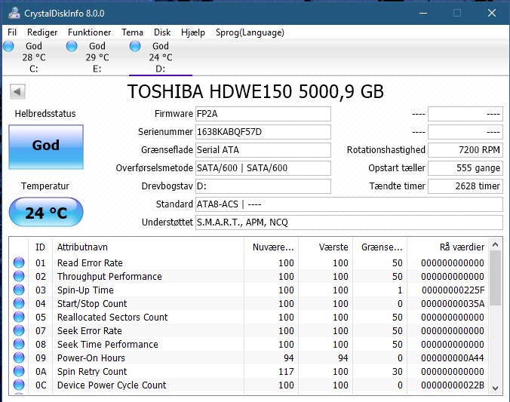The width and height of the screenshot is (510, 402).
Task: Click the Serienummer field
Action: click(263, 132)
